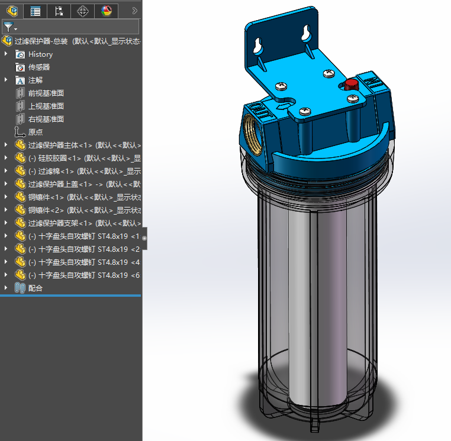
Task: Expand the 过滤保护器上盖<1> component
Action: [x=6, y=184]
